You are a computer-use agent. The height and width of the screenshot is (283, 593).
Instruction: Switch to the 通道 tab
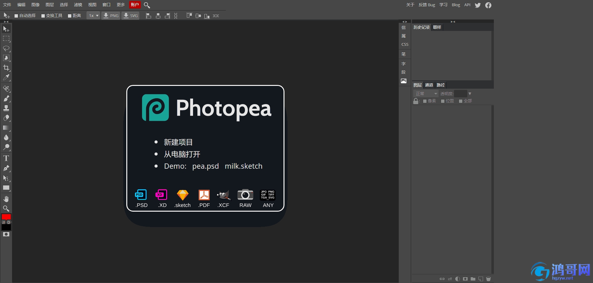tap(429, 85)
